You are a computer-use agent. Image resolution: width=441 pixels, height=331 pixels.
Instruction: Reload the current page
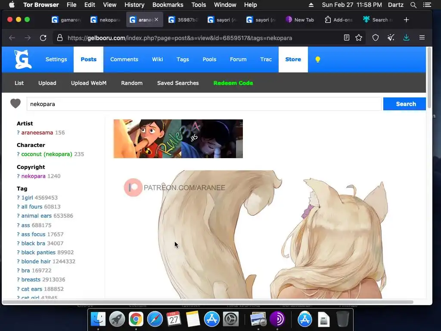coord(43,38)
